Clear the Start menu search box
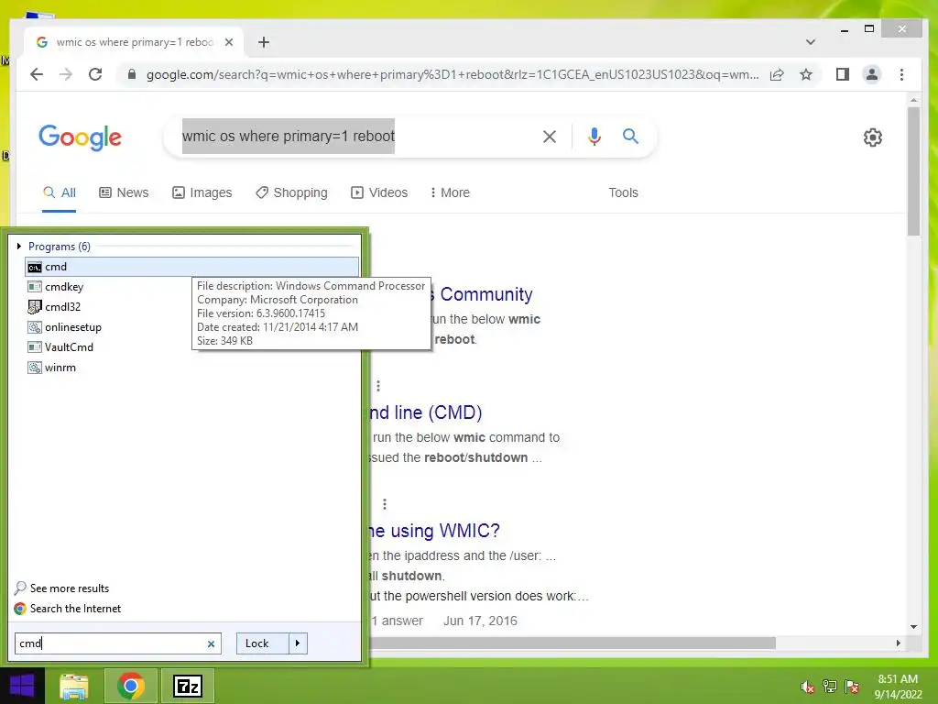Screen dimensions: 938x704 click(x=212, y=644)
